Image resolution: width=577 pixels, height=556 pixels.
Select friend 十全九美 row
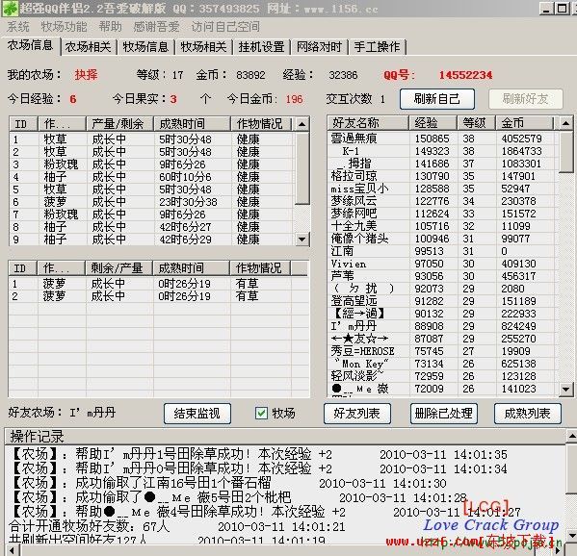[443, 226]
